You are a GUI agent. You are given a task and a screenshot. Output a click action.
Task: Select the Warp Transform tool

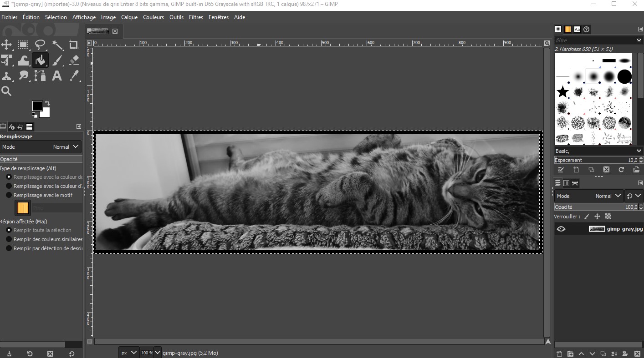[23, 60]
